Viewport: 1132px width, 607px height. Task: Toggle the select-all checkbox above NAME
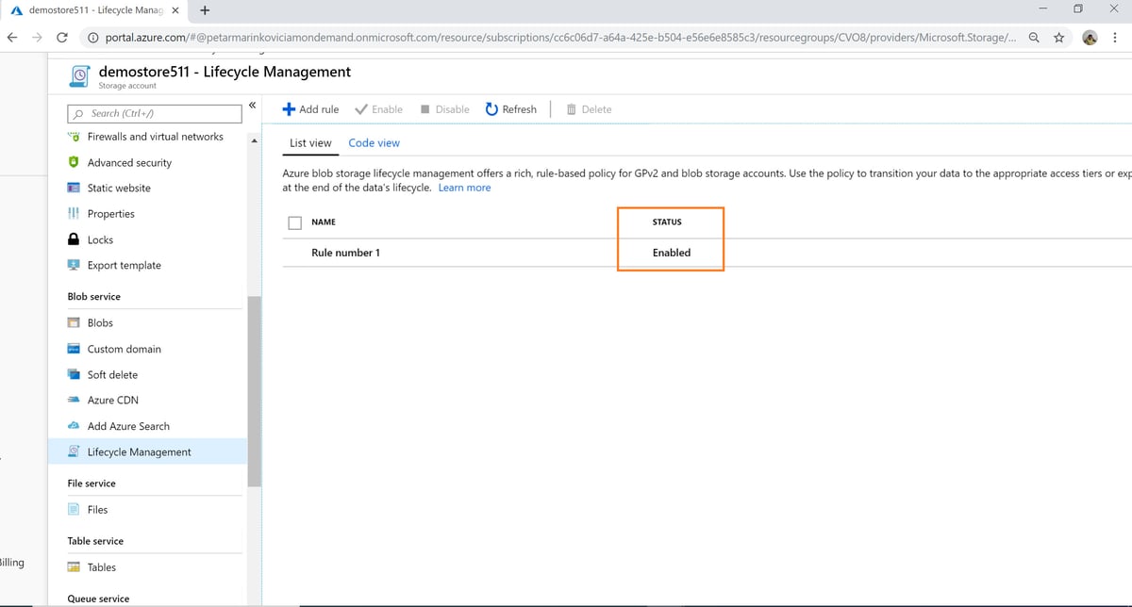pos(294,221)
